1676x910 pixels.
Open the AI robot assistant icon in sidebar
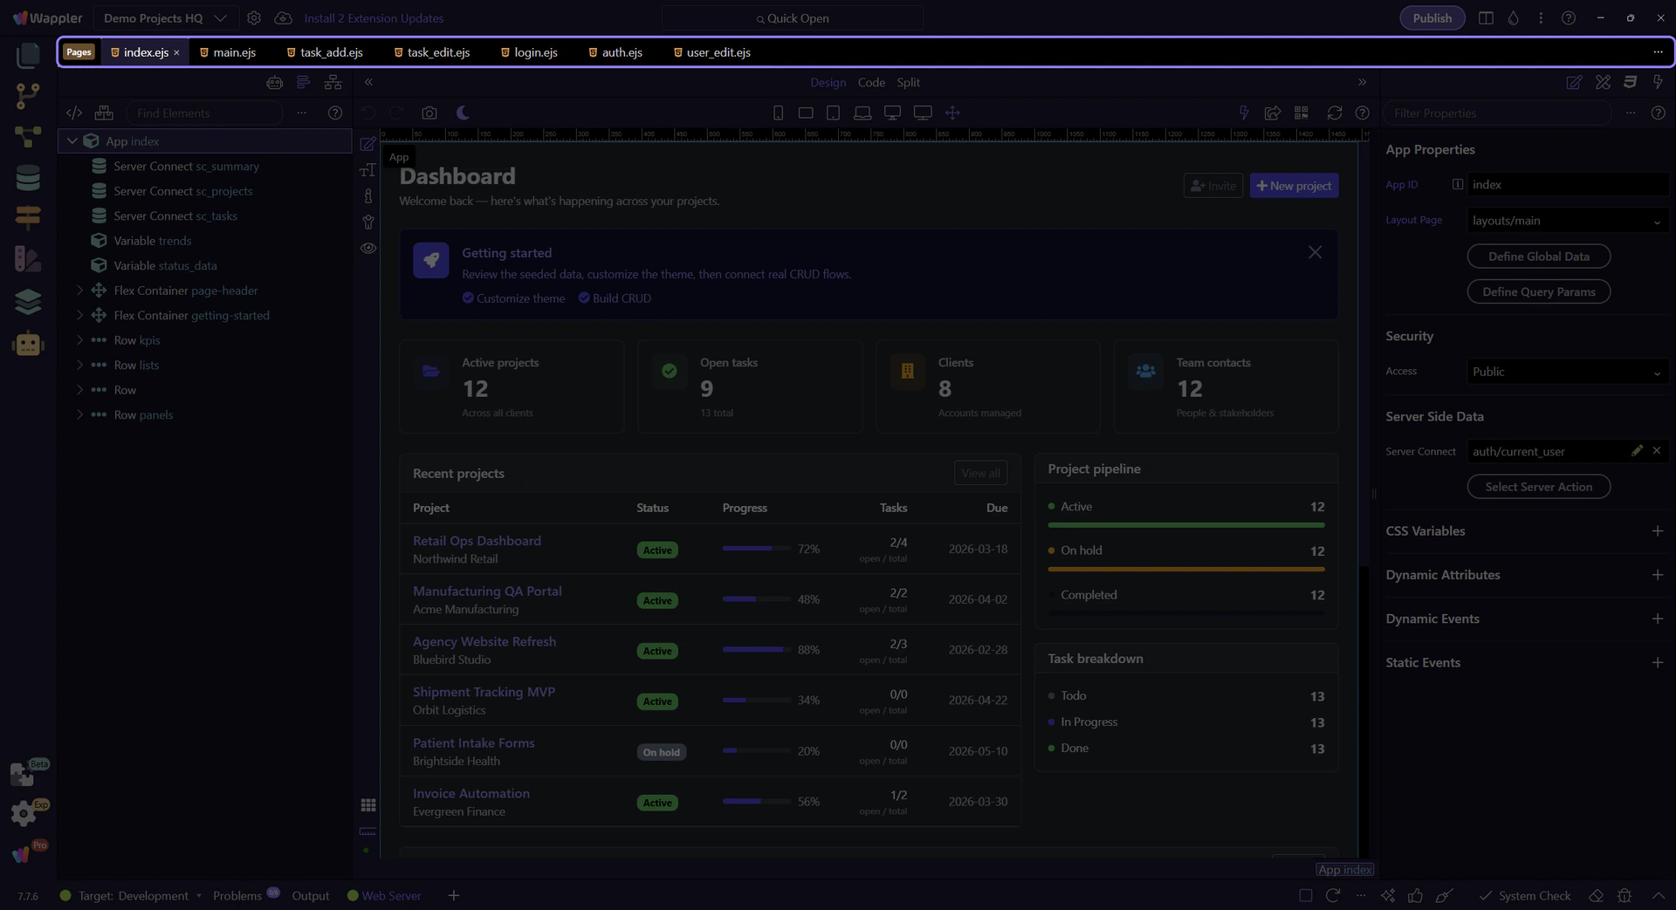pyautogui.click(x=28, y=344)
